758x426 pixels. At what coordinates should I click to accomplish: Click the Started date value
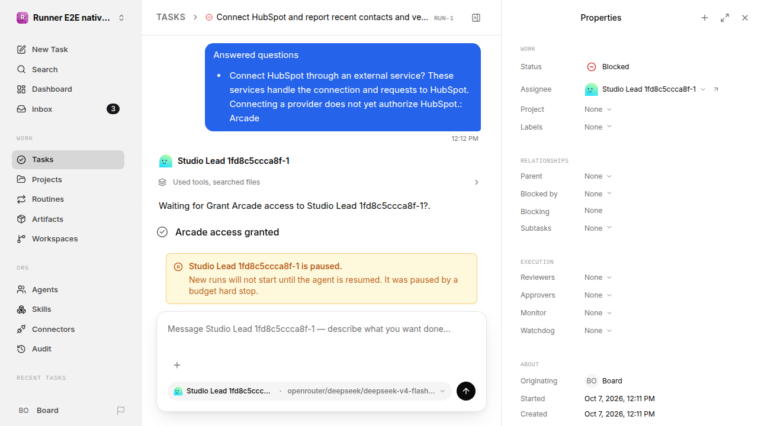[x=619, y=399]
